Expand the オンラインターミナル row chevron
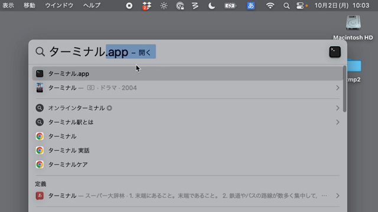This screenshot has width=378, height=212. click(337, 108)
